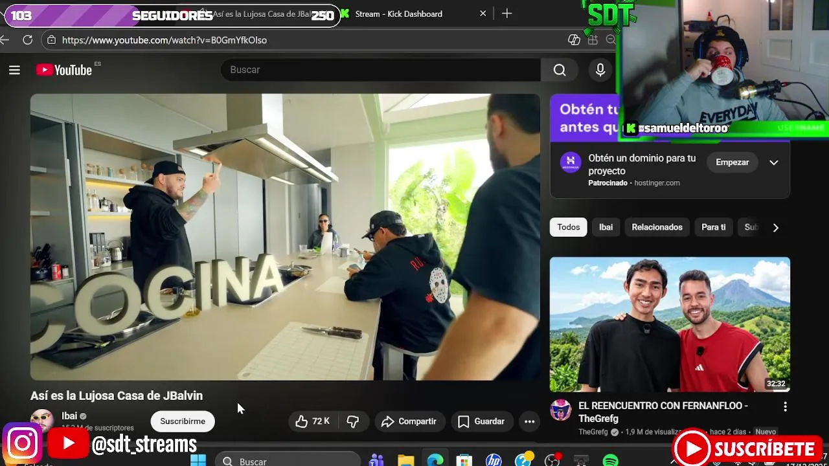
Task: Launch Microsoft Teams from taskbar
Action: click(x=376, y=461)
